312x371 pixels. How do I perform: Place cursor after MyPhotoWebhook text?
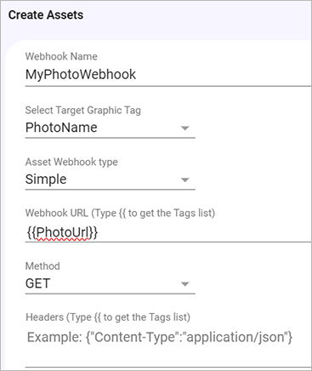tap(137, 75)
